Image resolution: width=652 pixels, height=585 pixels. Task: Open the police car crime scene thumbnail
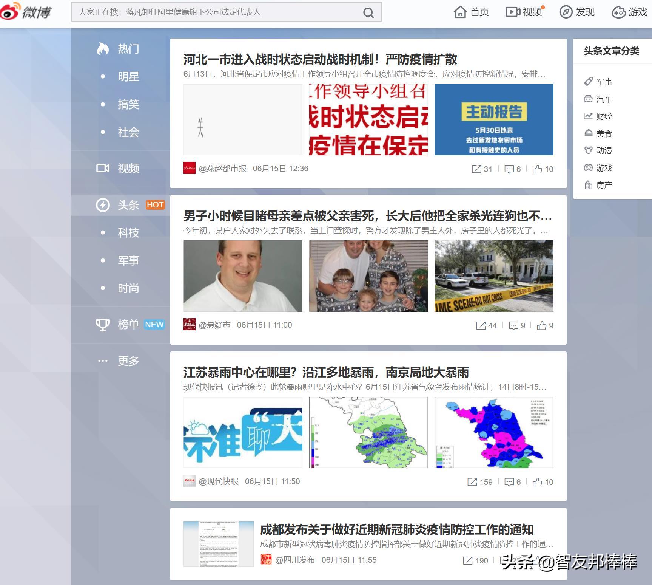coord(494,276)
